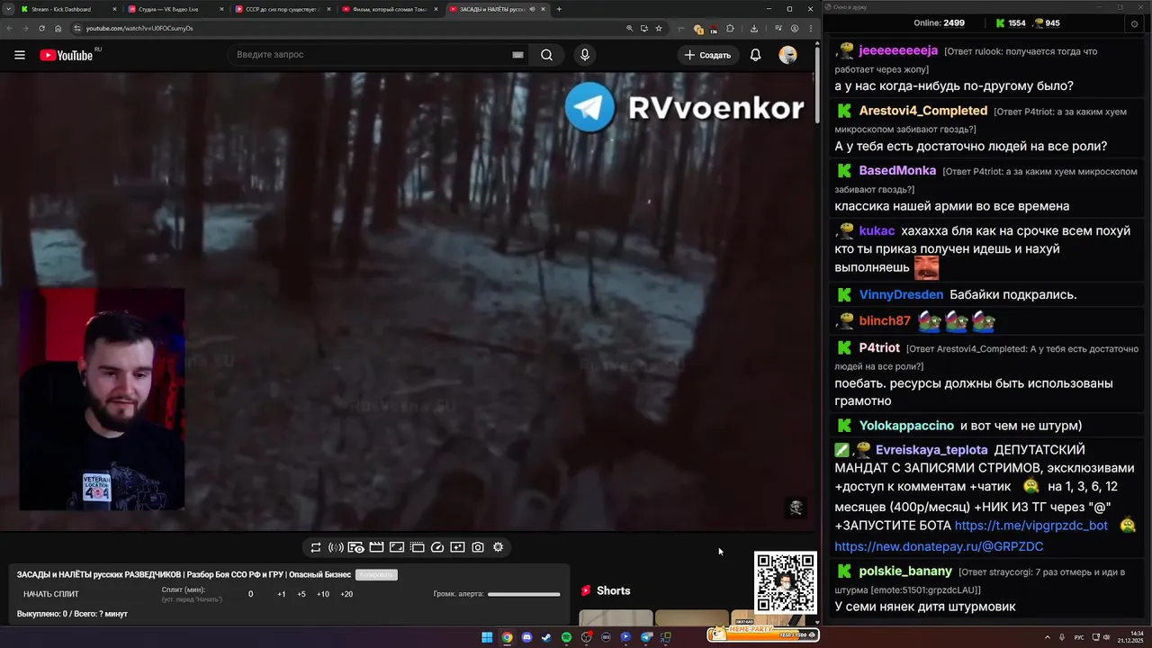1152x648 pixels.
Task: Click the browser home button
Action: click(58, 28)
